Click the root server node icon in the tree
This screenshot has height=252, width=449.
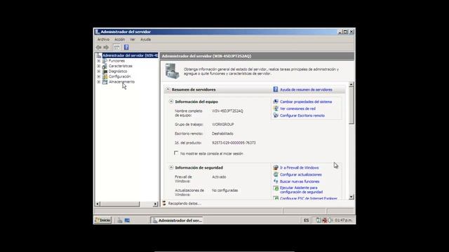(x=99, y=55)
